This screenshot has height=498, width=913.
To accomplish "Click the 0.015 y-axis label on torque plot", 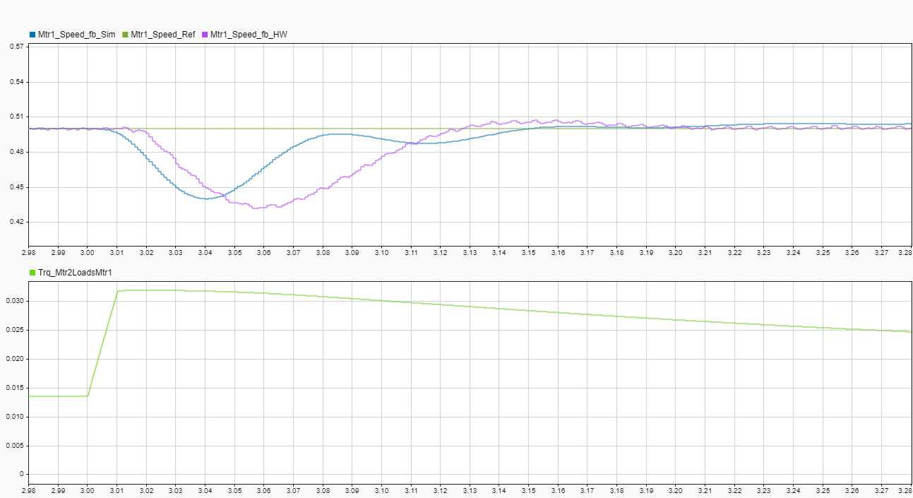I will tap(14, 388).
